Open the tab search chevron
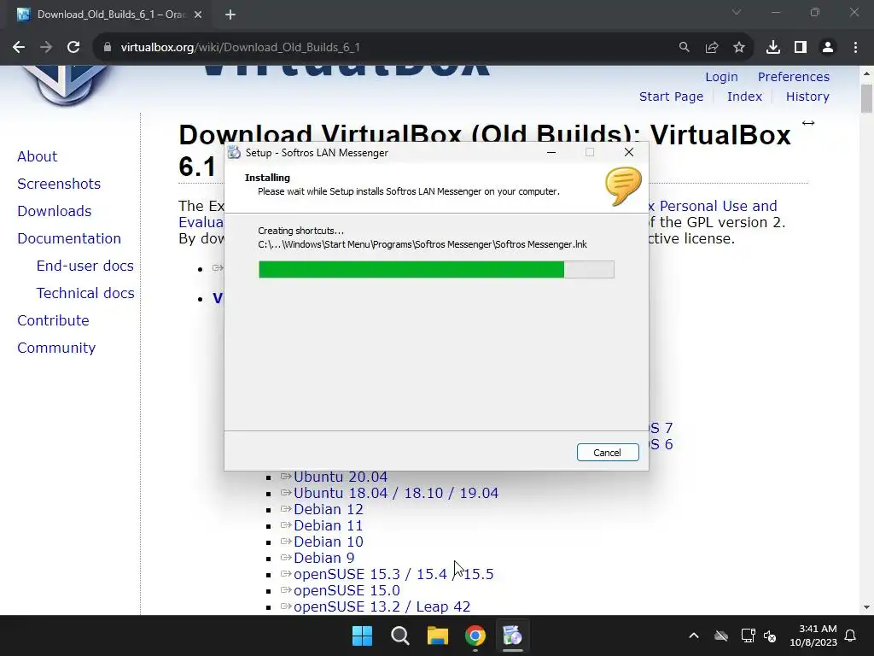This screenshot has height=656, width=874. [737, 12]
